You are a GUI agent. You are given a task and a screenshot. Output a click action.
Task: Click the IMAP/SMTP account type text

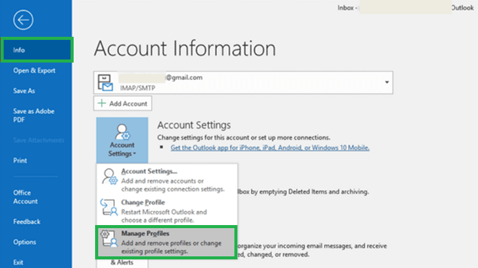137,88
